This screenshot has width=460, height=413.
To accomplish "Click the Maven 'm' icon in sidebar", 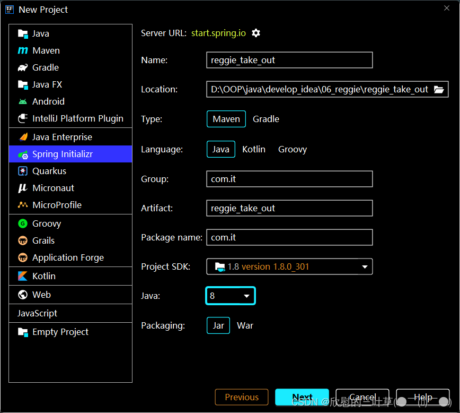I will pyautogui.click(x=23, y=50).
